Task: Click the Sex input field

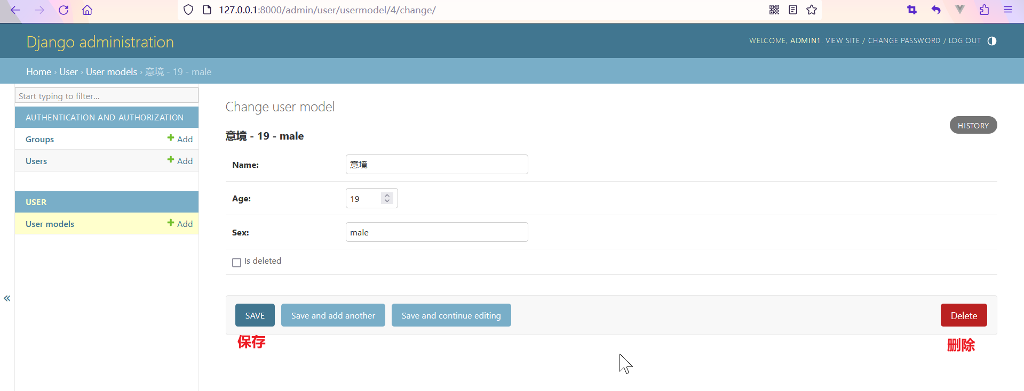Action: click(437, 232)
